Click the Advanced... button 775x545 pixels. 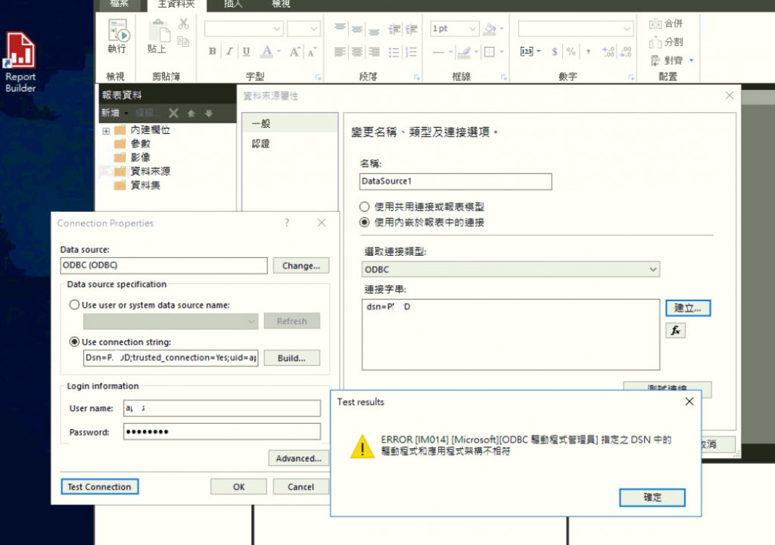point(298,459)
